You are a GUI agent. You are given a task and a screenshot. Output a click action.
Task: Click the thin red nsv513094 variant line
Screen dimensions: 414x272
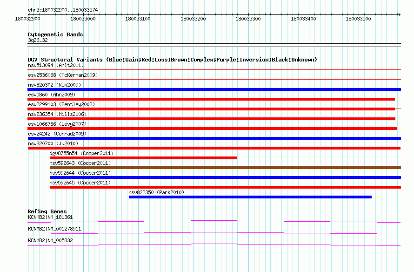(x=214, y=70)
